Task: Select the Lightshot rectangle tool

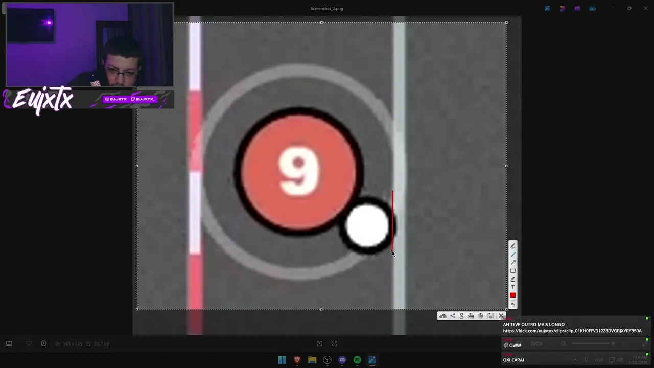Action: (x=513, y=271)
